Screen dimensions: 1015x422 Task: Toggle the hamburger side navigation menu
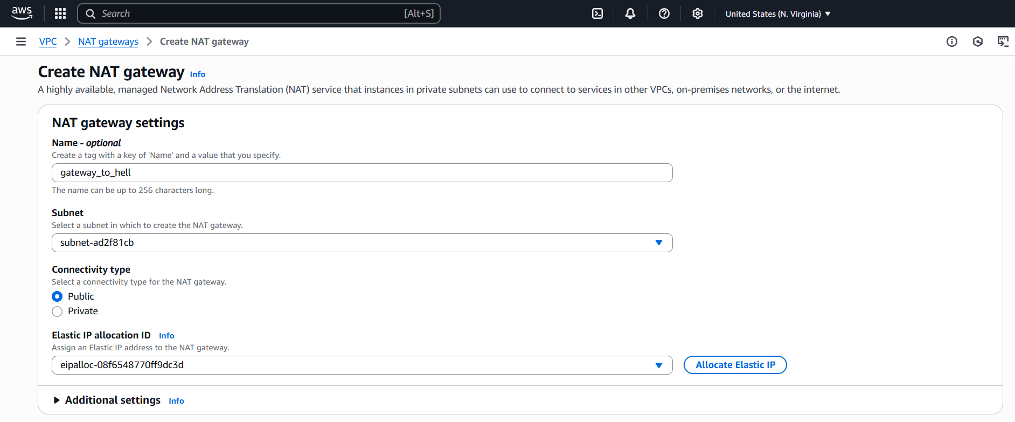21,41
